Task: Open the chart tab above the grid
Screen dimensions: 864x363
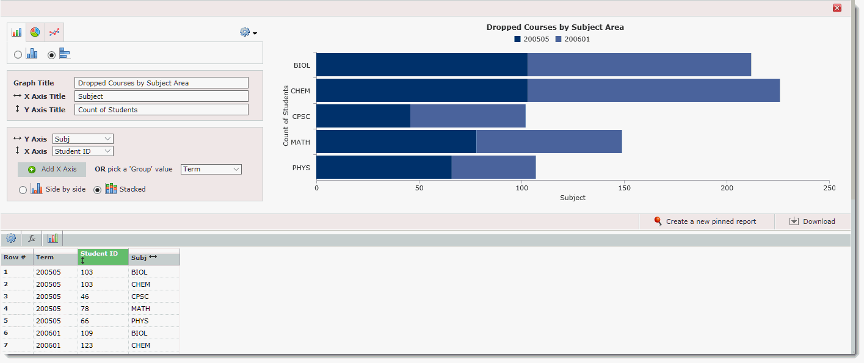Action: pyautogui.click(x=53, y=239)
